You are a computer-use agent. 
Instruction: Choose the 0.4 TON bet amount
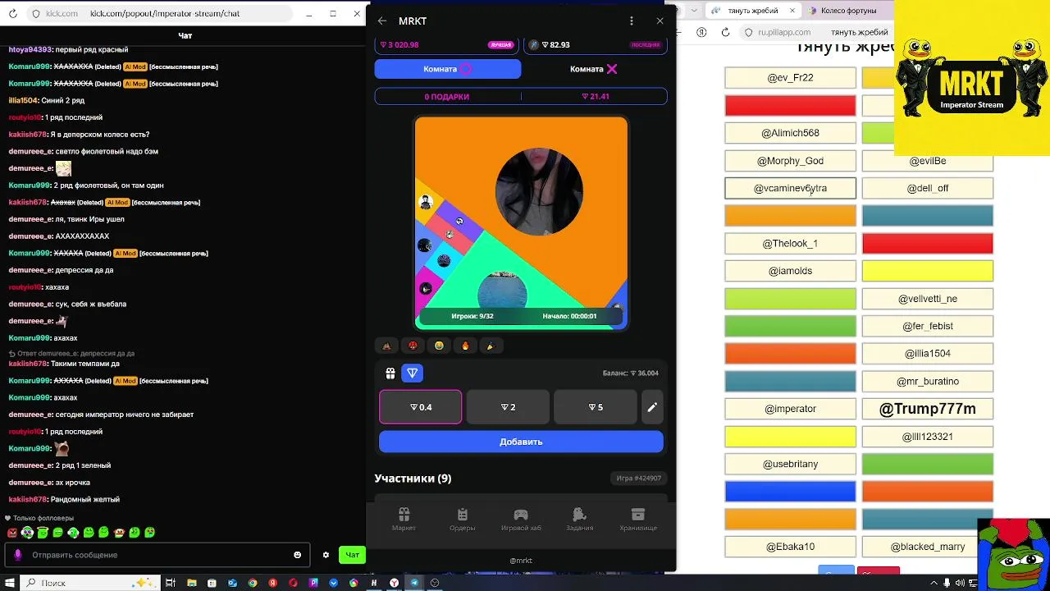tap(421, 407)
